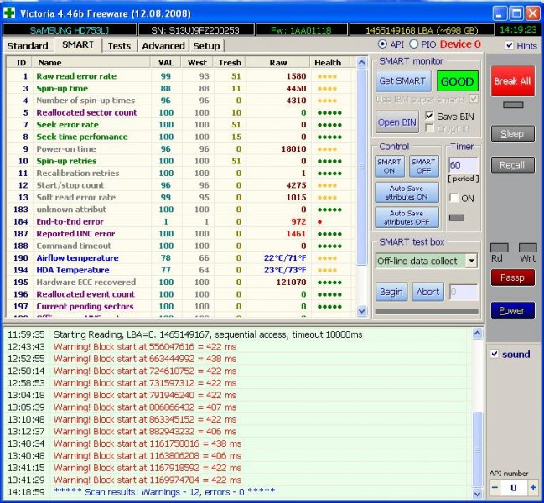Click the Passp button

[512, 277]
